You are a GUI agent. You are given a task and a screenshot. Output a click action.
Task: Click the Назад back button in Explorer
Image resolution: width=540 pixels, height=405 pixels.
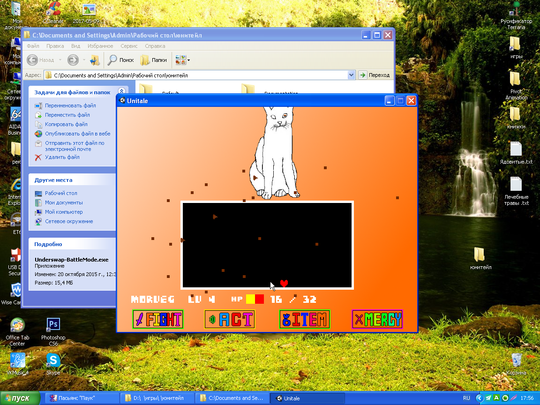[x=41, y=60]
